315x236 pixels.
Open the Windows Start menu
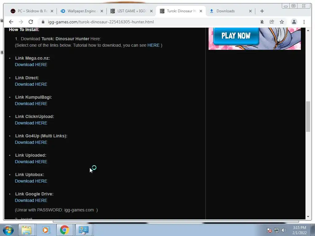pyautogui.click(x=8, y=230)
